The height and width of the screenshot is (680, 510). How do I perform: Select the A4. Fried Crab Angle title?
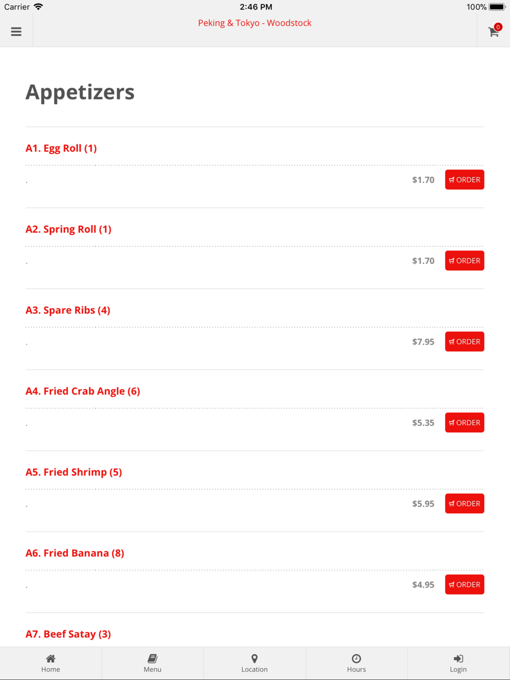(83, 391)
